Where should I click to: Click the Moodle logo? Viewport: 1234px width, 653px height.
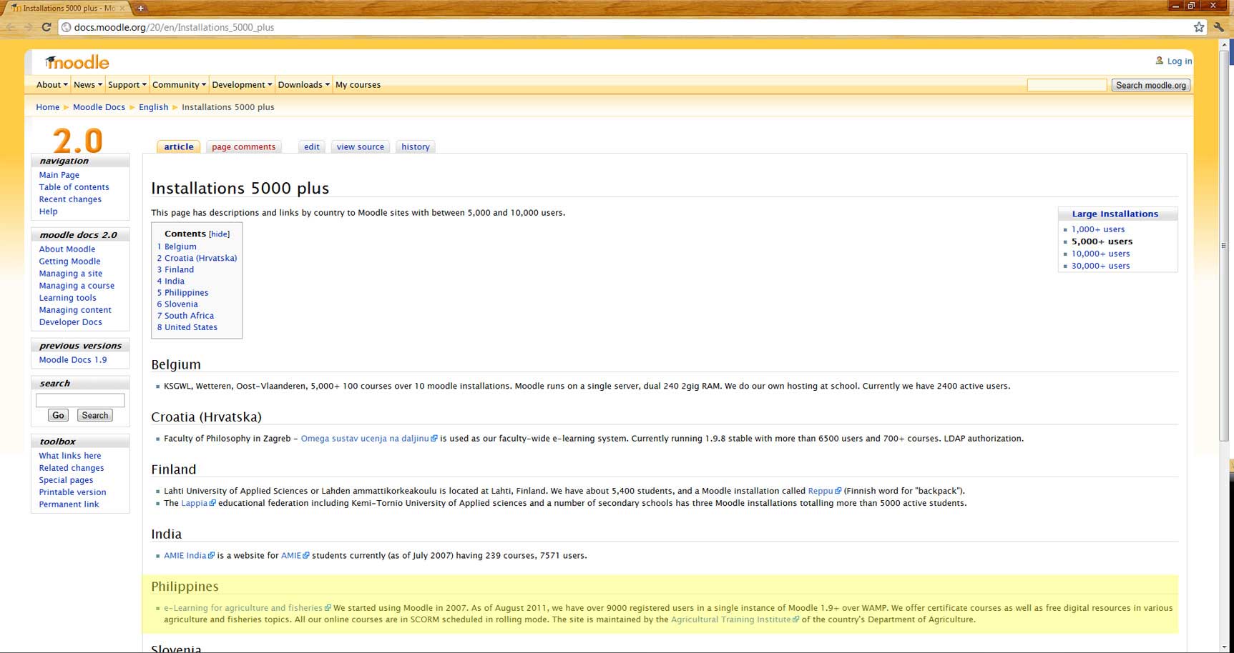tap(77, 62)
